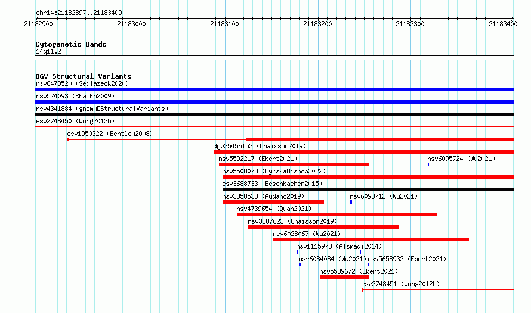Click the esv2748451 thin red line
The image size is (531, 313).
click(x=438, y=290)
